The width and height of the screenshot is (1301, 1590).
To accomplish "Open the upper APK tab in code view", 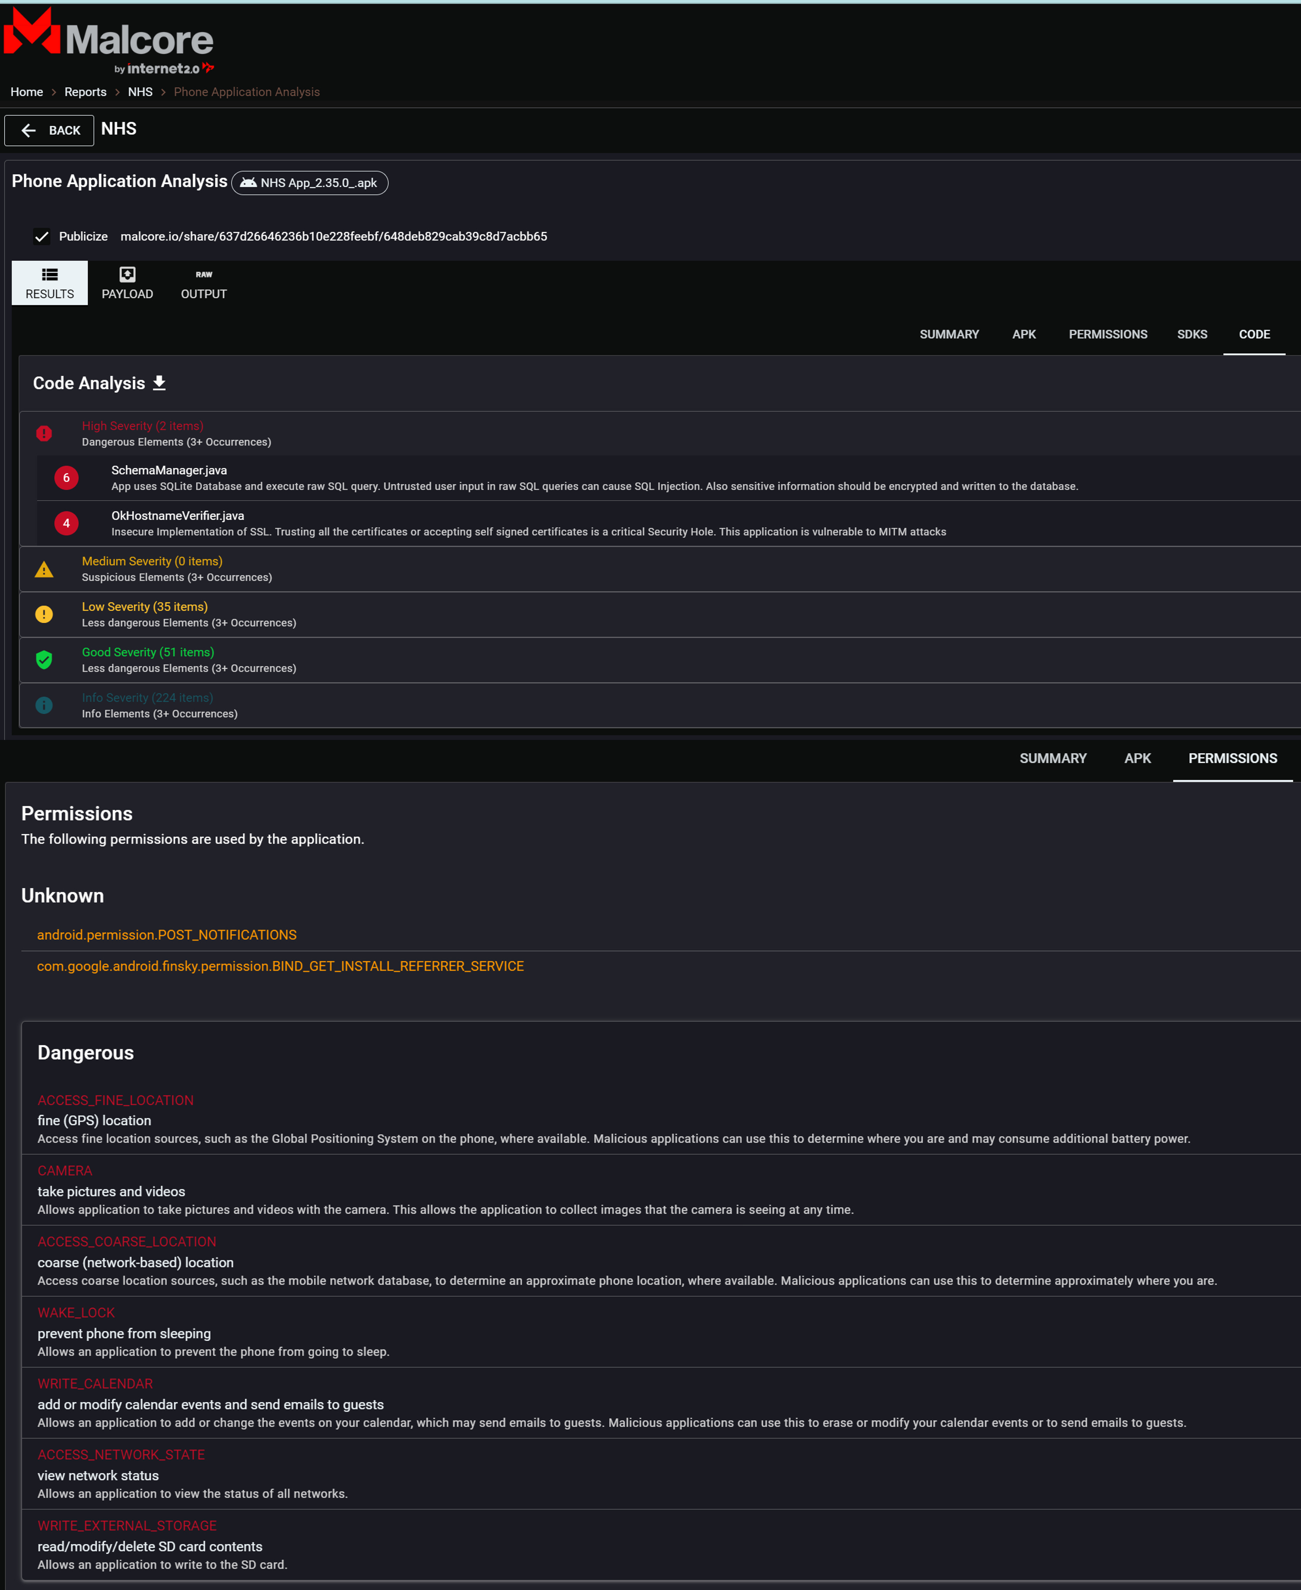I will click(1024, 334).
